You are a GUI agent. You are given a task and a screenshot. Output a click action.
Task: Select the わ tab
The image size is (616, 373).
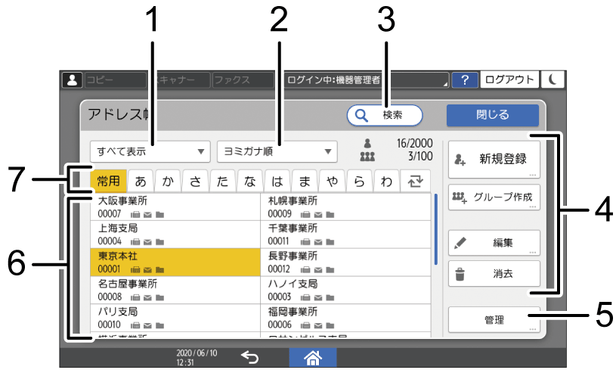[386, 181]
